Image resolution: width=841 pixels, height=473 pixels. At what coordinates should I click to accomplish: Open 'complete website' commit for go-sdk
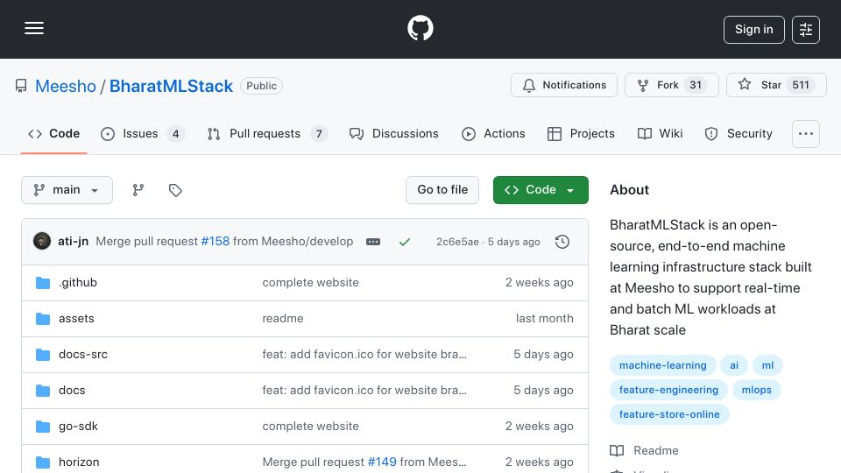310,427
